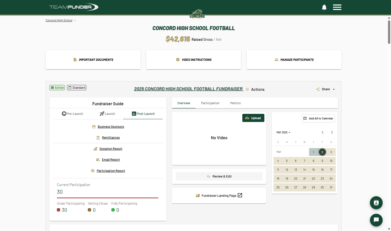Open landing page external link icon
391x231 pixels.
tap(240, 195)
